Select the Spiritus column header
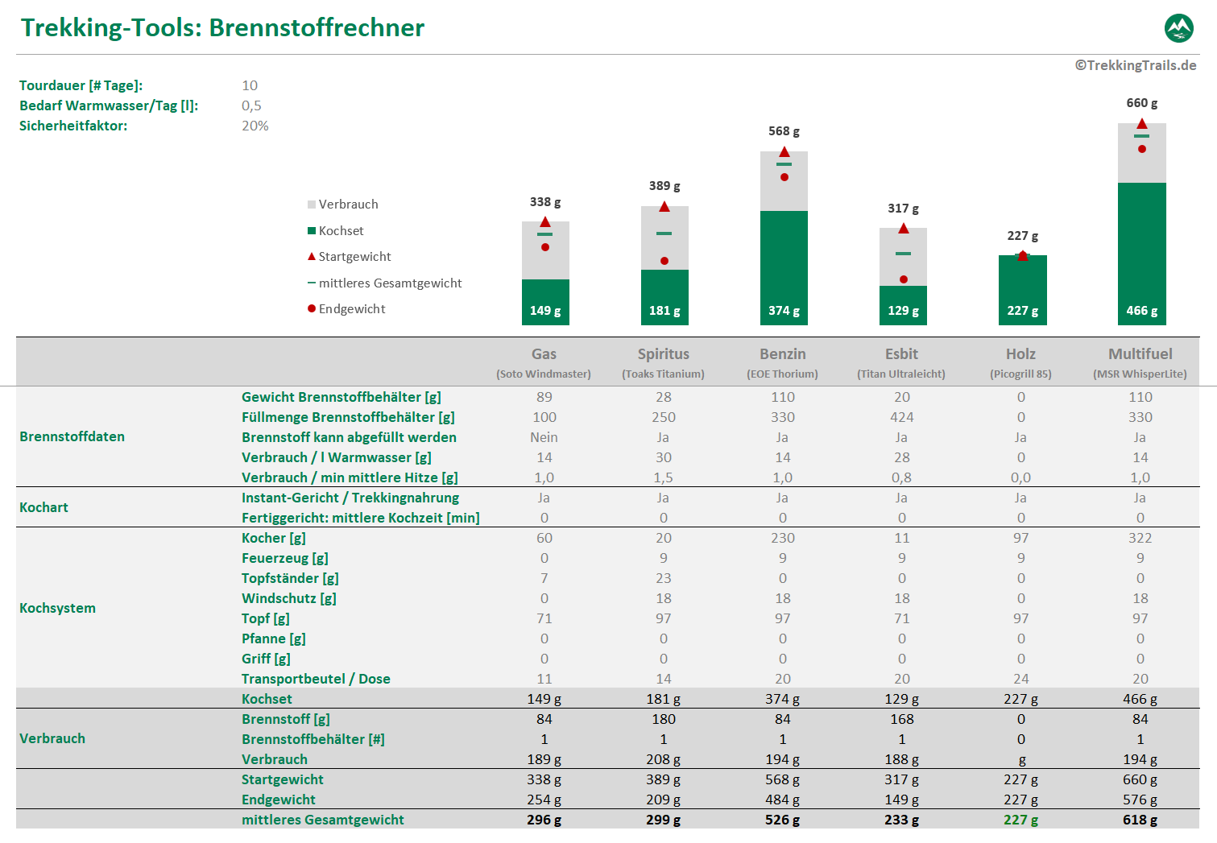Image resolution: width=1217 pixels, height=843 pixels. coord(663,354)
